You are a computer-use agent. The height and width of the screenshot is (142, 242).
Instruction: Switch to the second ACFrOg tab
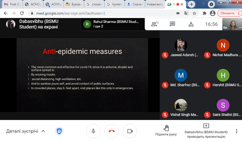click(x=54, y=4)
